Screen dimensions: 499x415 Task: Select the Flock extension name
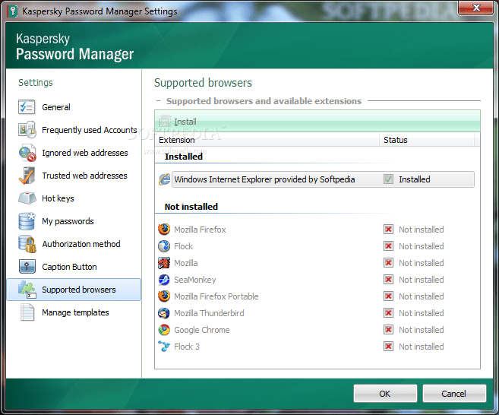point(183,246)
